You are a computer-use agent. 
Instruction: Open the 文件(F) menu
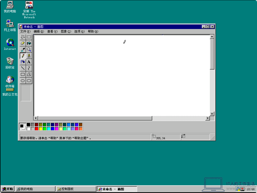tap(25, 31)
